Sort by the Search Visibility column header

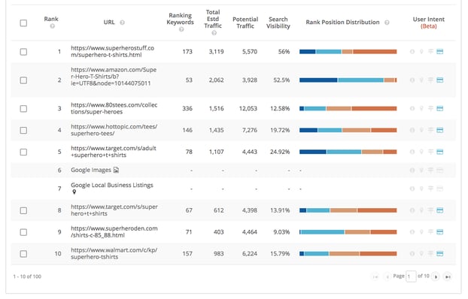coord(278,23)
